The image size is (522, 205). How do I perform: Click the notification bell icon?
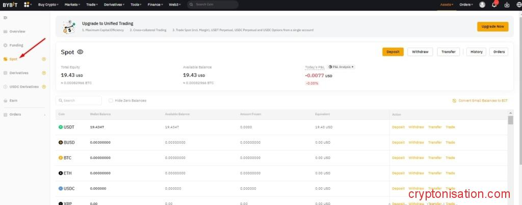pos(494,5)
